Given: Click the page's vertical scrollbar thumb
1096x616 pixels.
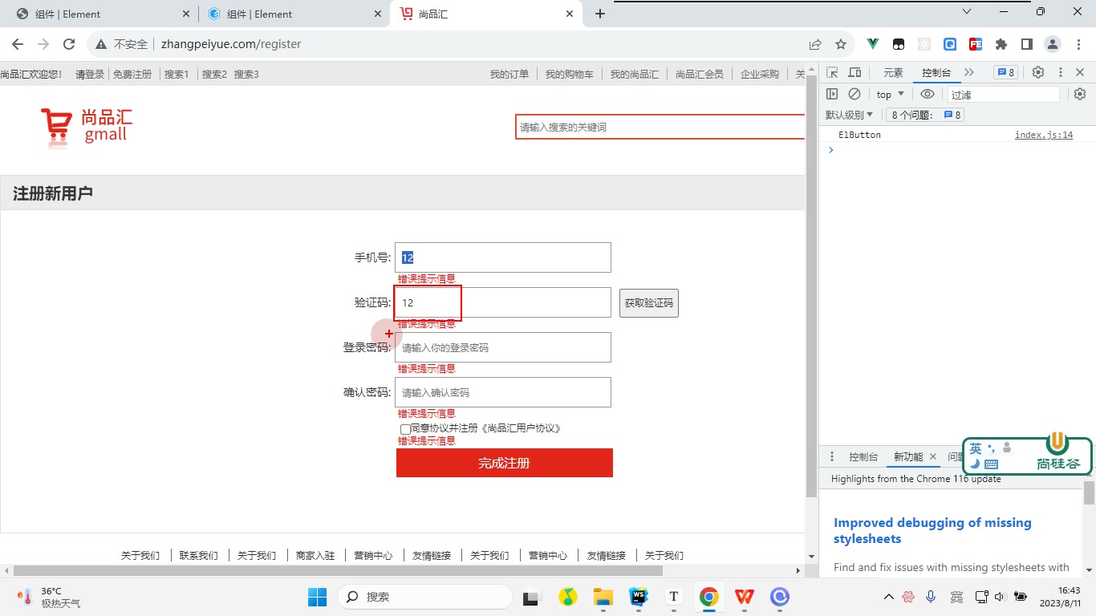Looking at the screenshot, I should pyautogui.click(x=811, y=286).
